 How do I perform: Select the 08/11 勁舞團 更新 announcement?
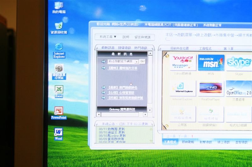(112, 129)
